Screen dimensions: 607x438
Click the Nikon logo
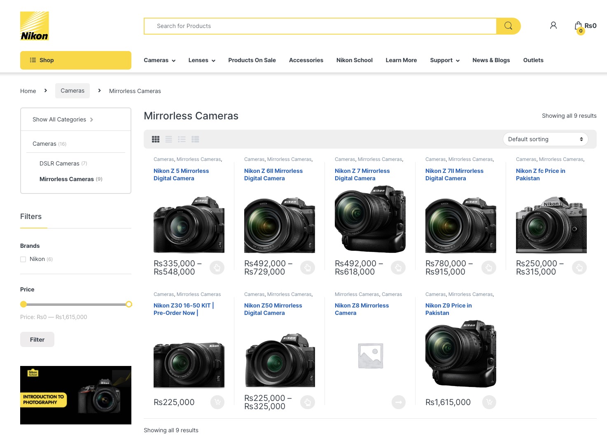35,26
